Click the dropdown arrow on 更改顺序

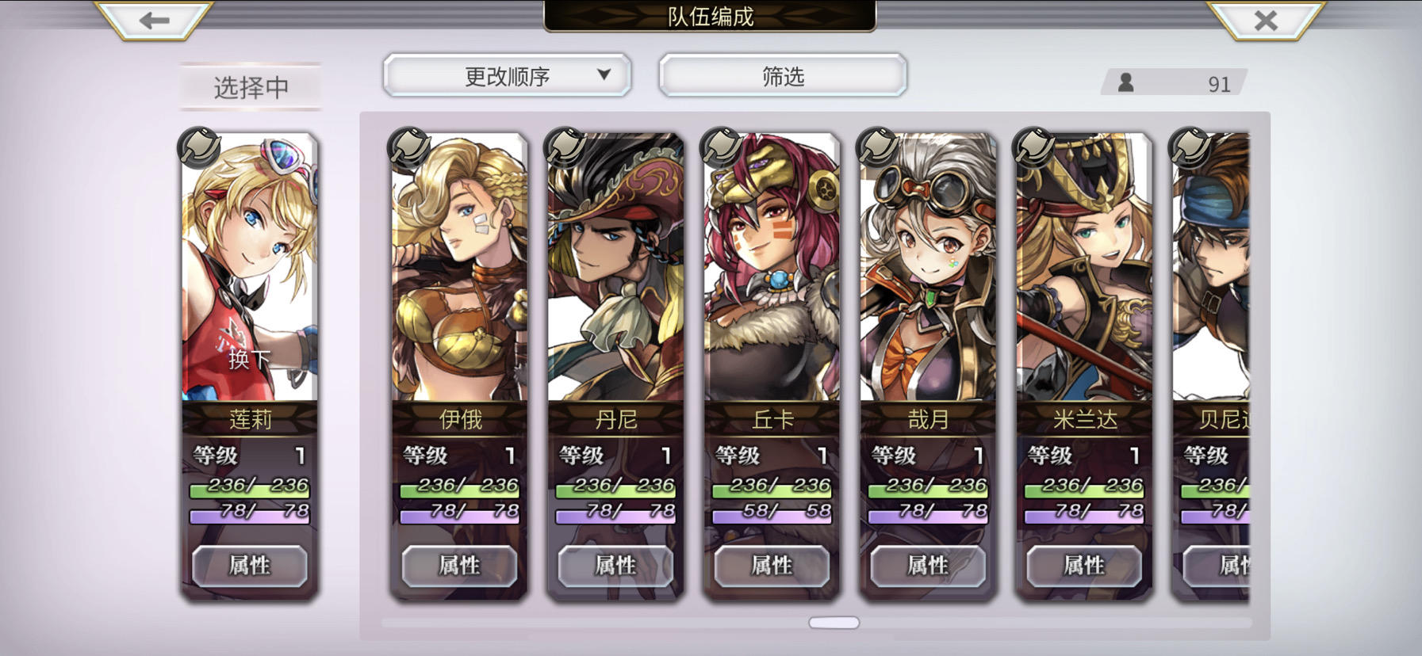tap(604, 74)
